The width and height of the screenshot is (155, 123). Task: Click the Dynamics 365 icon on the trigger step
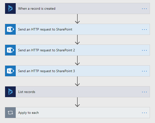click(x=10, y=9)
